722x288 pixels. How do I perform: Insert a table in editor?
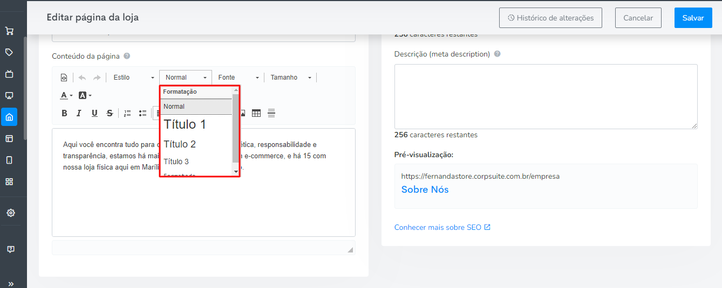(256, 113)
